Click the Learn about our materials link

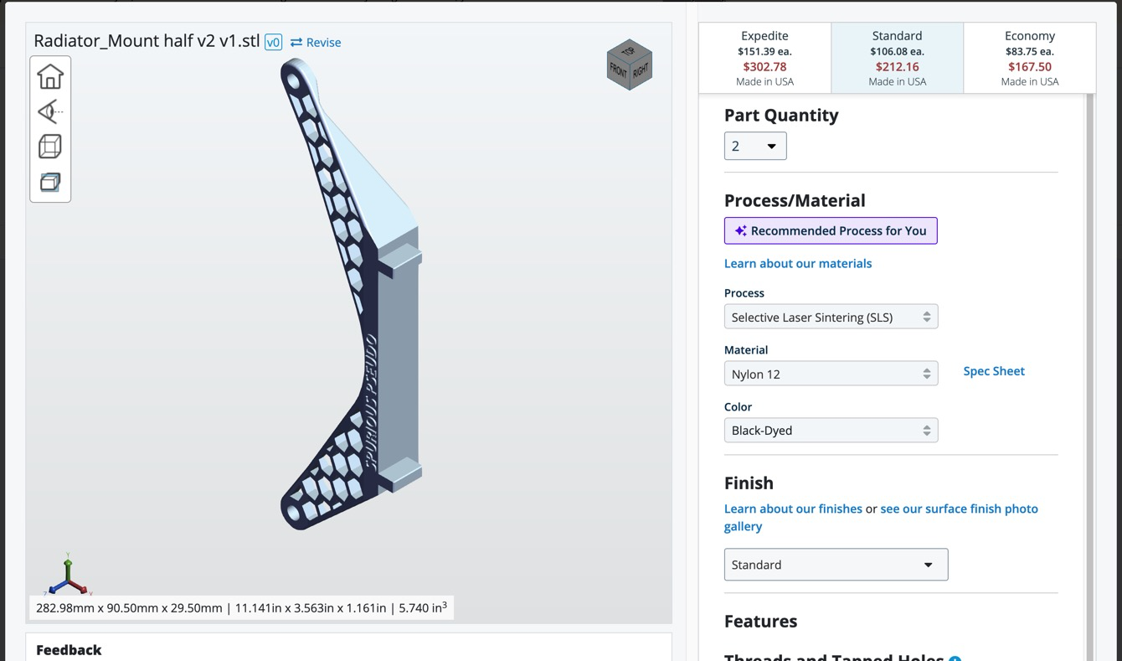point(798,263)
